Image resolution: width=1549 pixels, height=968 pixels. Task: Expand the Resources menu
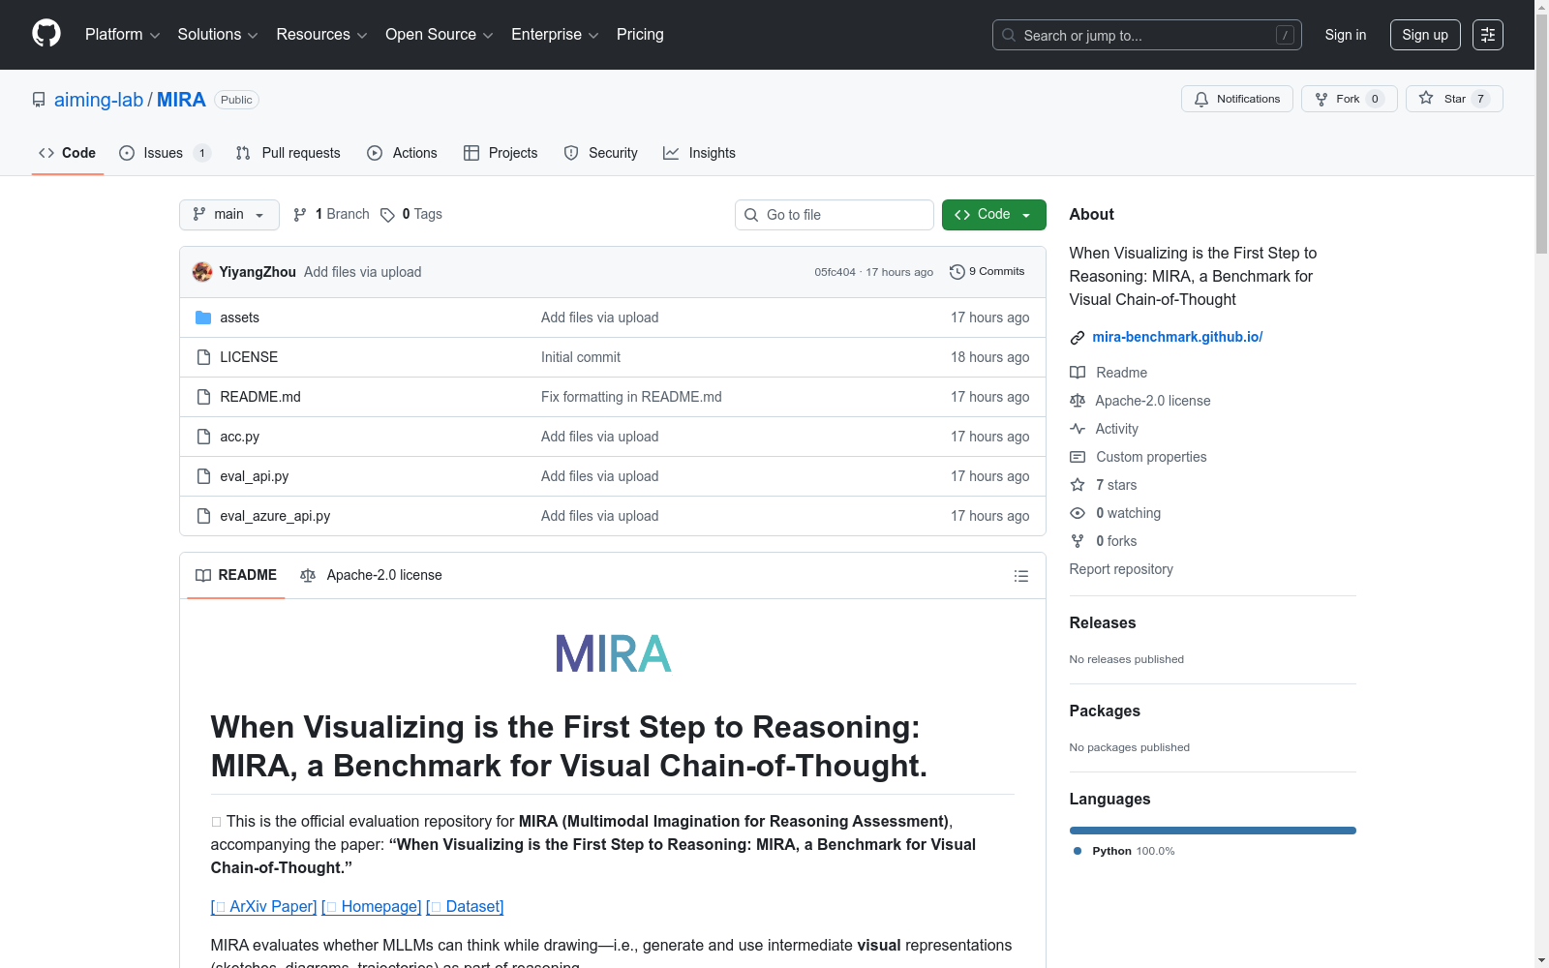click(321, 35)
